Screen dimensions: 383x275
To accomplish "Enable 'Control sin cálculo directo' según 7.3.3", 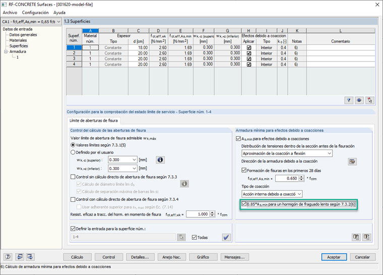I will click(x=74, y=177).
